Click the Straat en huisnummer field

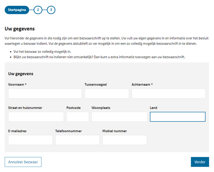[36, 117]
